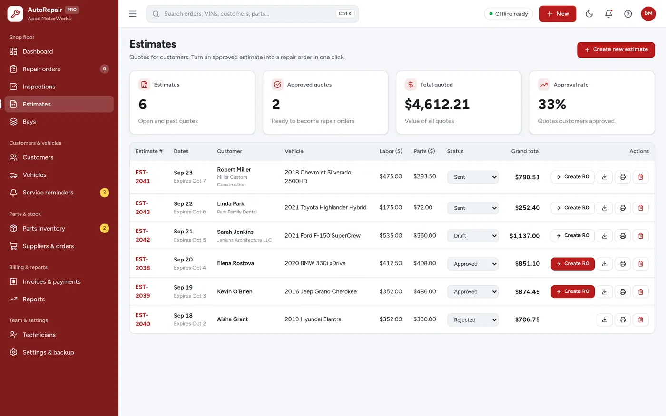Print estimate EST-2040
Viewport: 666px width, 416px height.
tap(623, 319)
